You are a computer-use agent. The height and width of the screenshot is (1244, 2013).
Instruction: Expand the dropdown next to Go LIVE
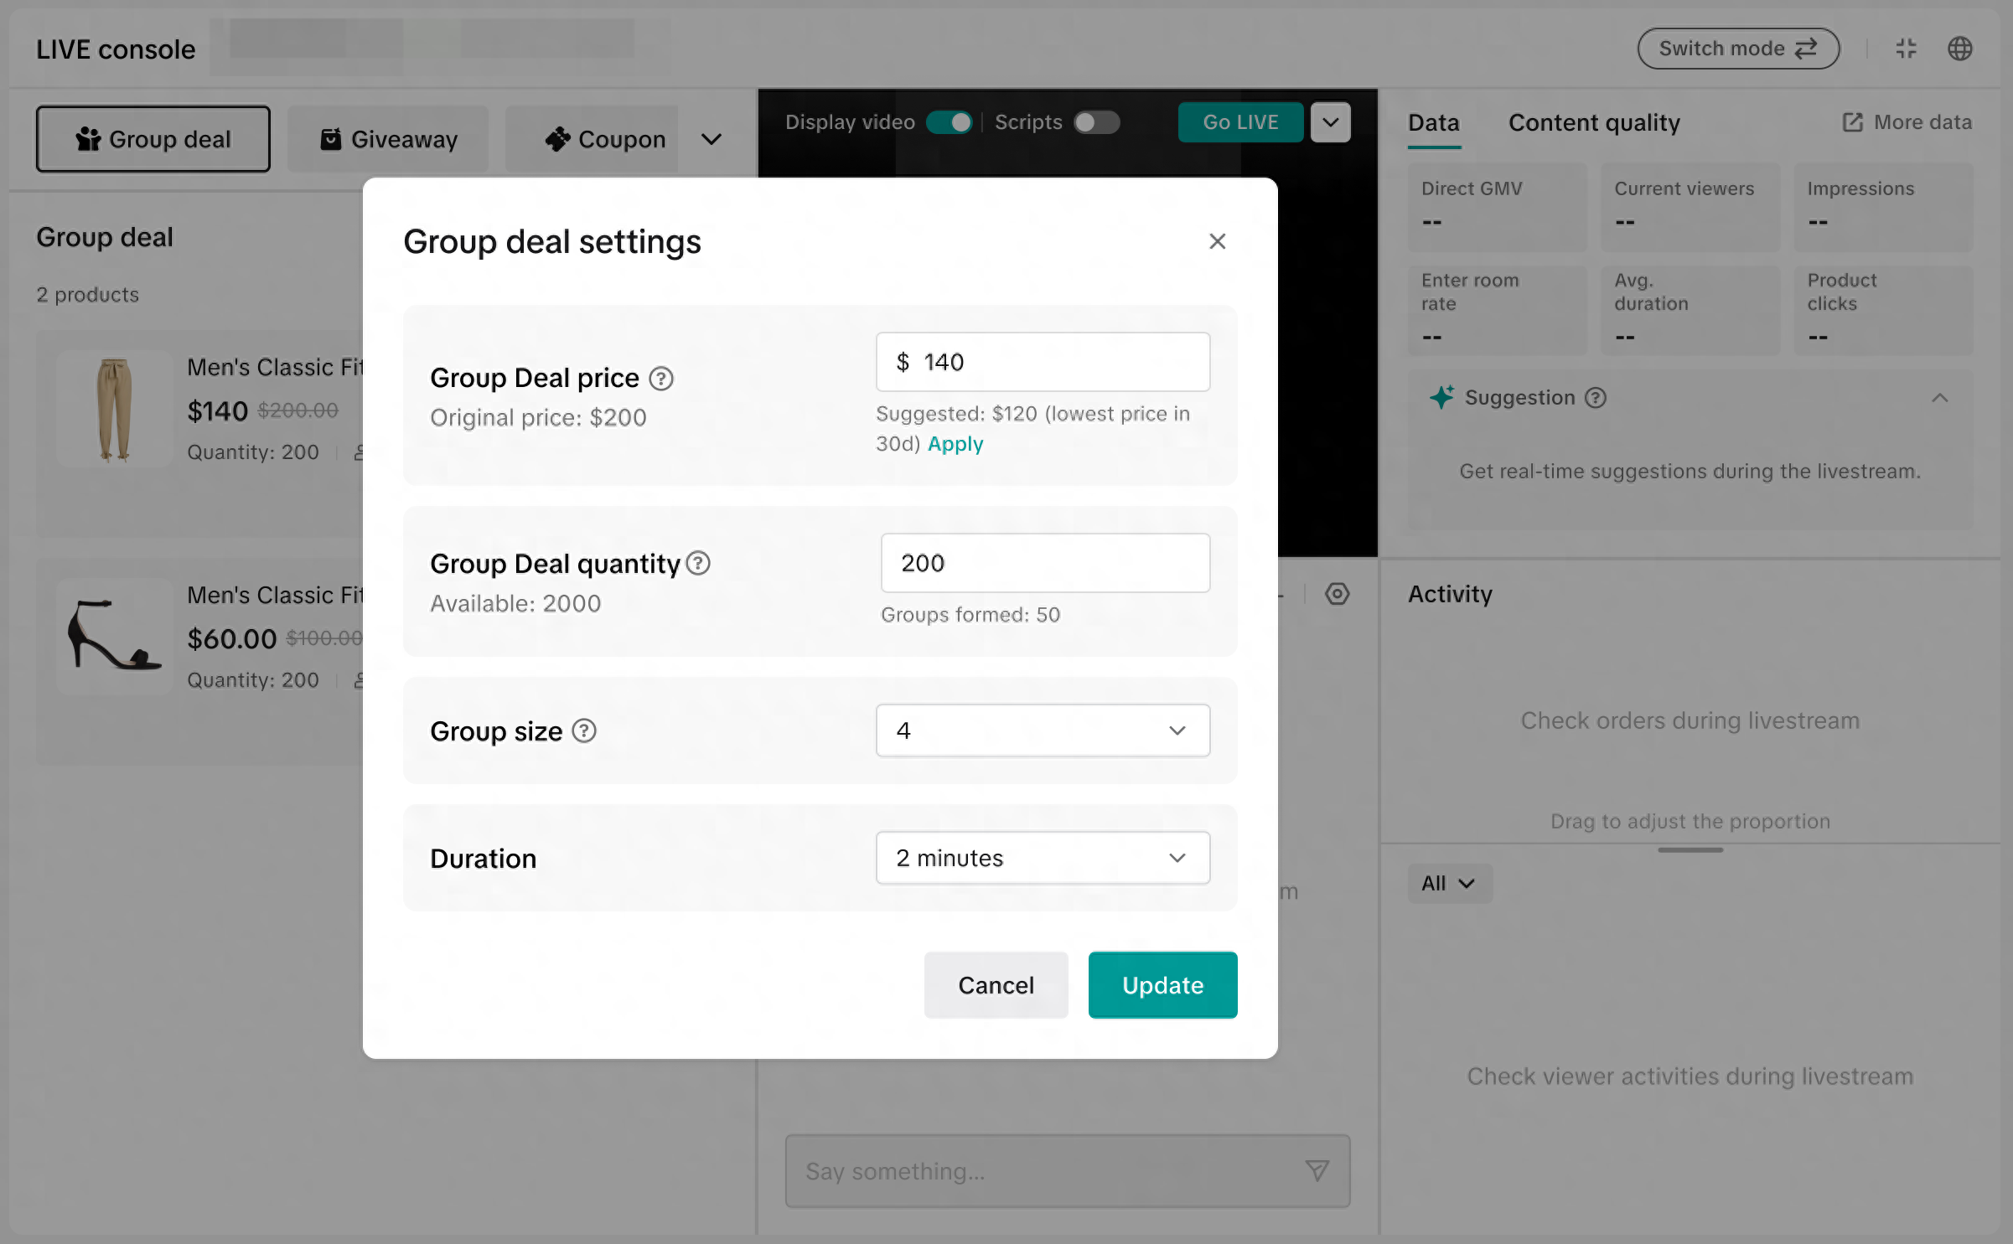tap(1330, 122)
